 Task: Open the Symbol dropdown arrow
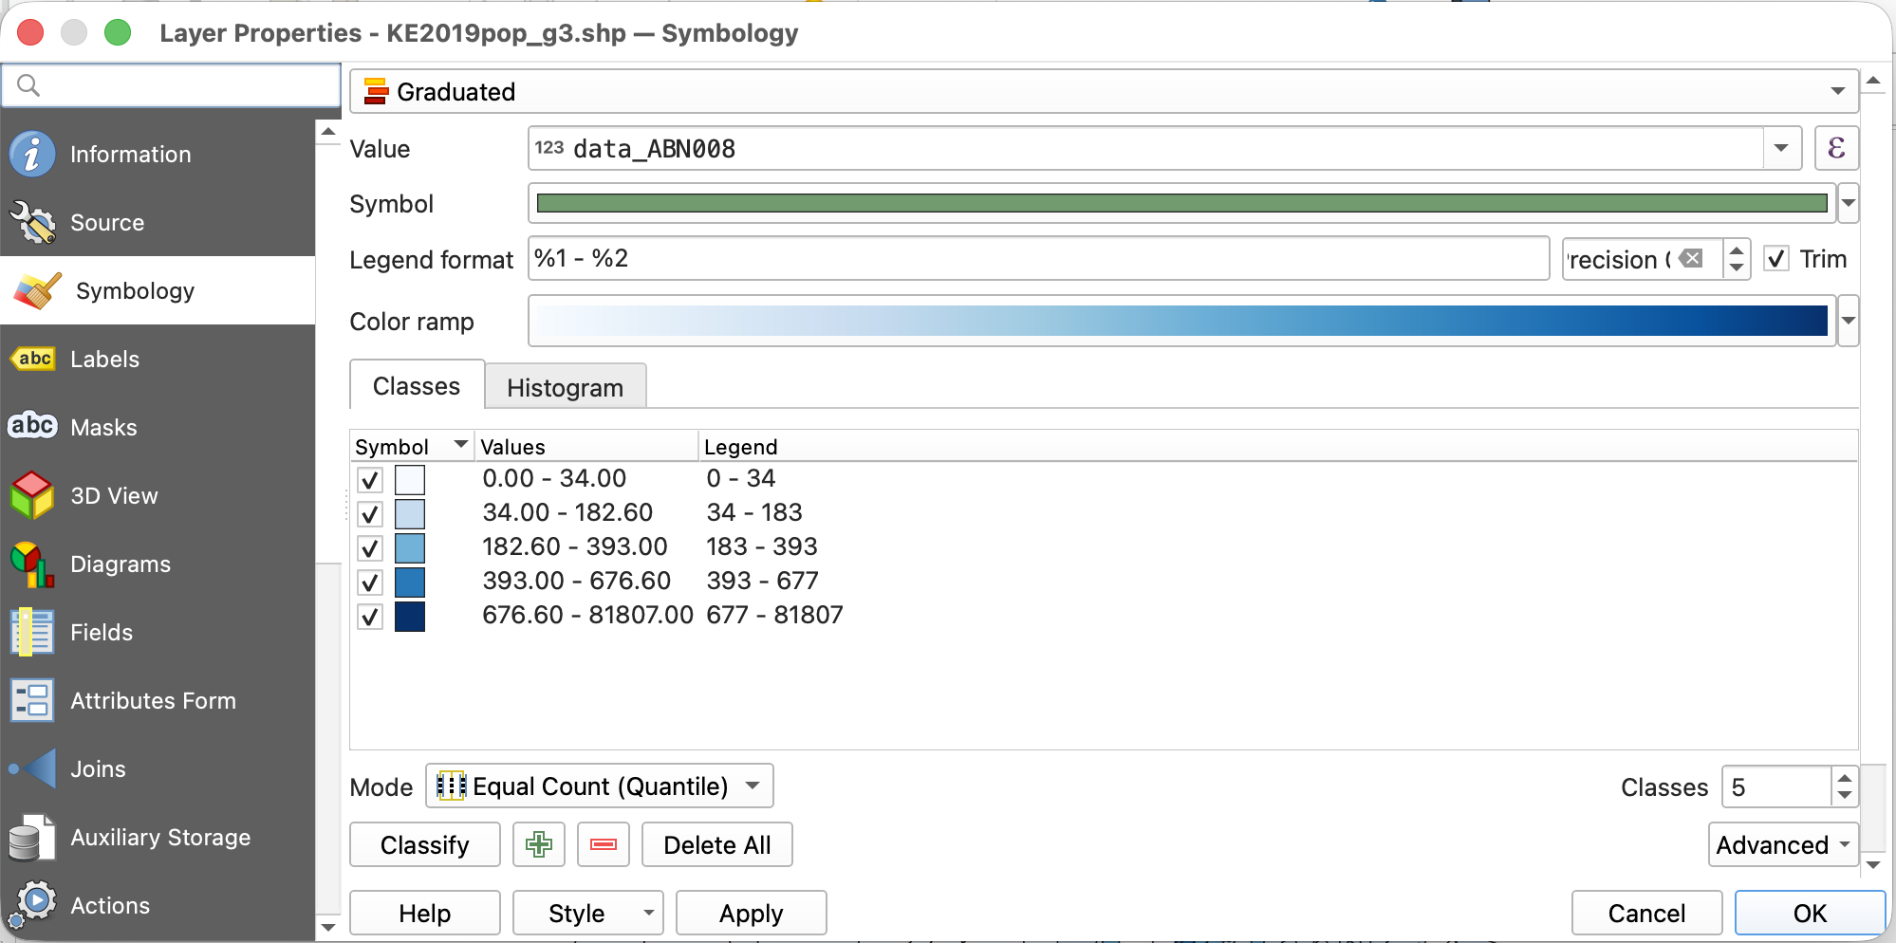(1849, 203)
